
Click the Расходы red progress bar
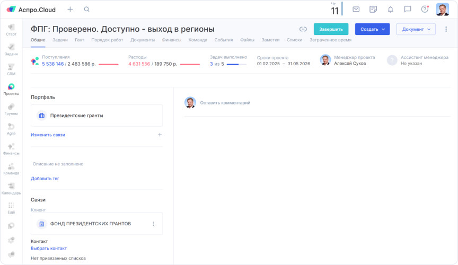coord(190,64)
